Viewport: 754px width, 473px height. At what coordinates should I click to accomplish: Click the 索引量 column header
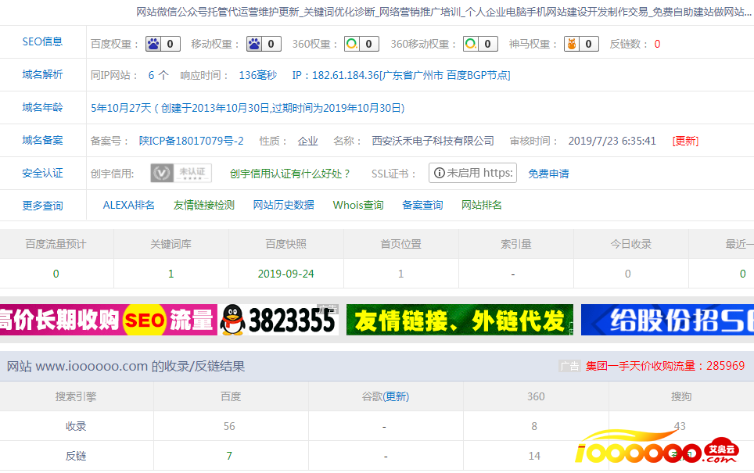pyautogui.click(x=515, y=244)
